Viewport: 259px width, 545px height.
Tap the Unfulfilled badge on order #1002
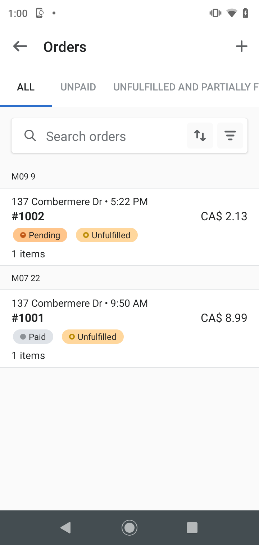coord(107,235)
